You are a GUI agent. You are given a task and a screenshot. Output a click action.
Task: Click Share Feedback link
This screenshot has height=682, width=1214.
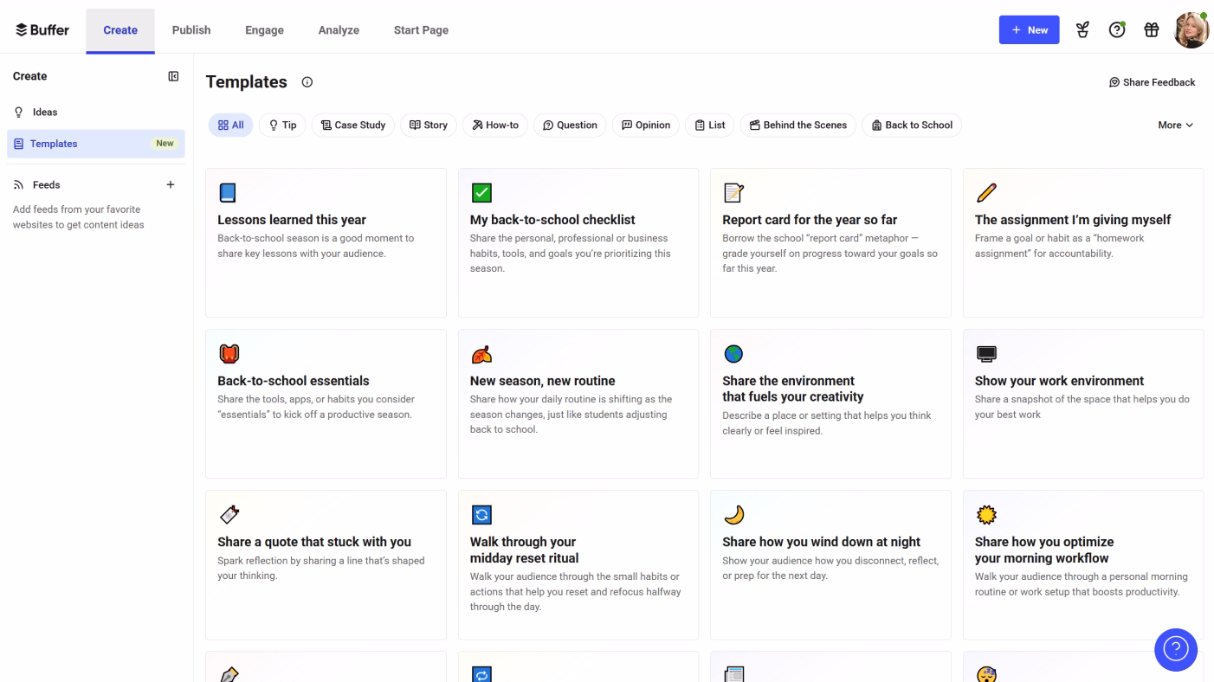pyautogui.click(x=1152, y=82)
